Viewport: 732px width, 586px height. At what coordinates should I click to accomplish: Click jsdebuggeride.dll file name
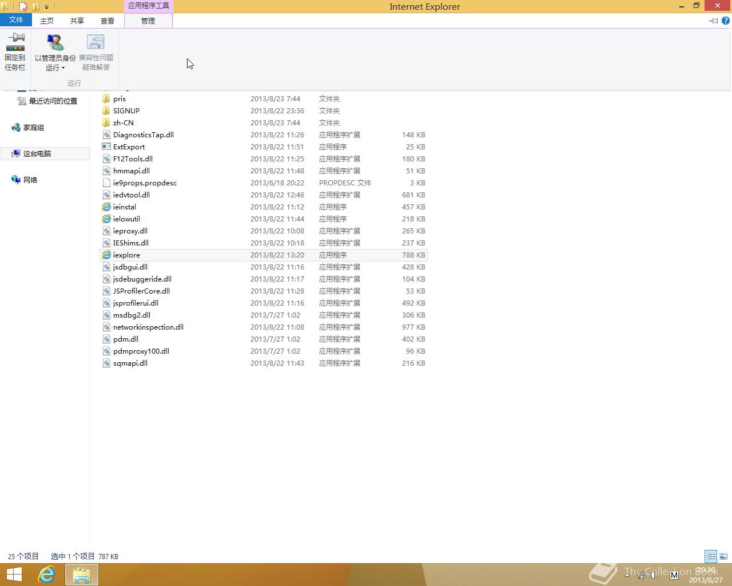(142, 279)
